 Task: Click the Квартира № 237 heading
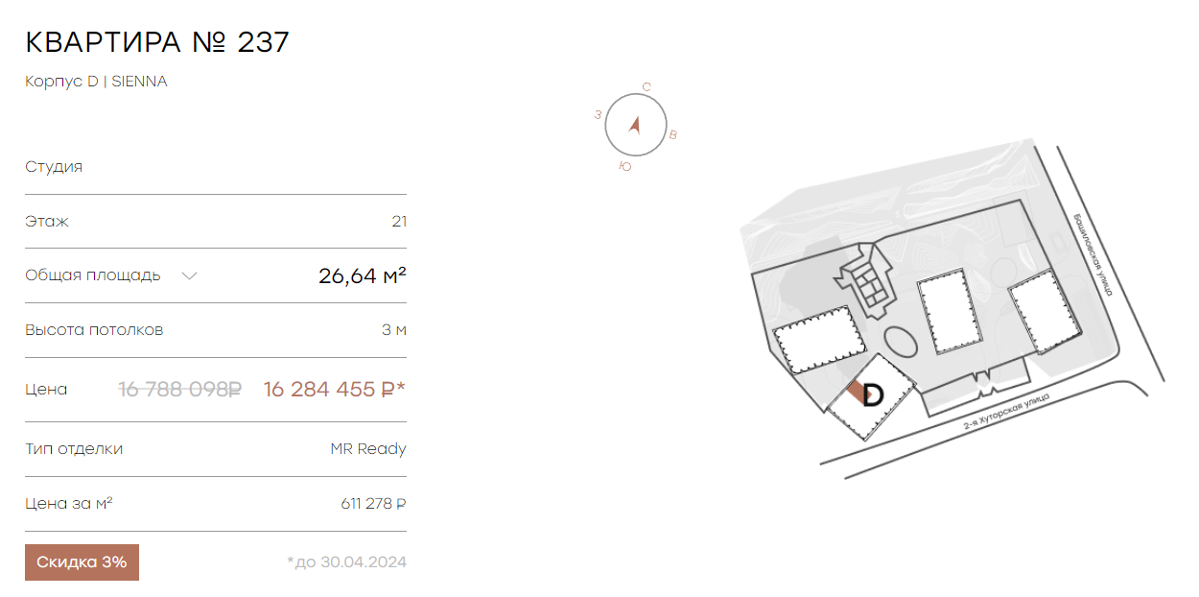(157, 42)
